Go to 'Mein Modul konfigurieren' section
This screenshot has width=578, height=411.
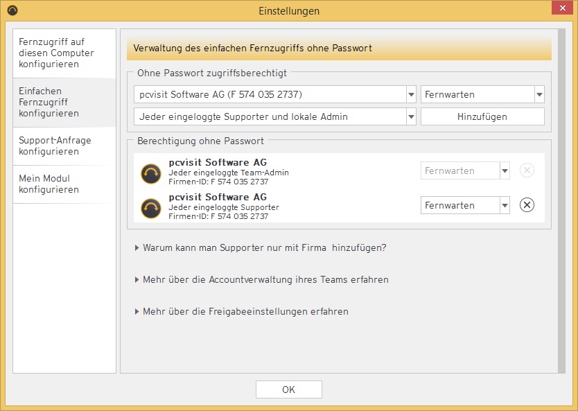point(64,184)
